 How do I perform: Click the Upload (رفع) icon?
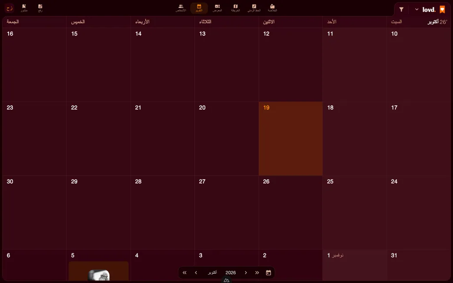(x=40, y=8)
